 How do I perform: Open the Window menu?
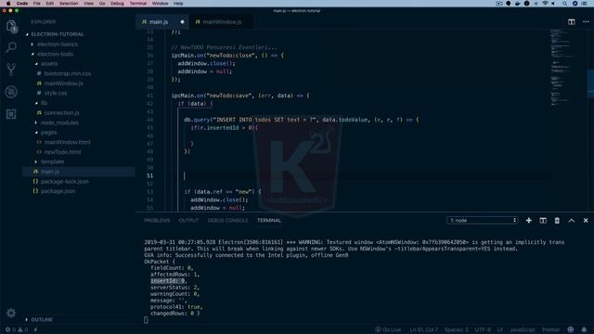point(160,4)
